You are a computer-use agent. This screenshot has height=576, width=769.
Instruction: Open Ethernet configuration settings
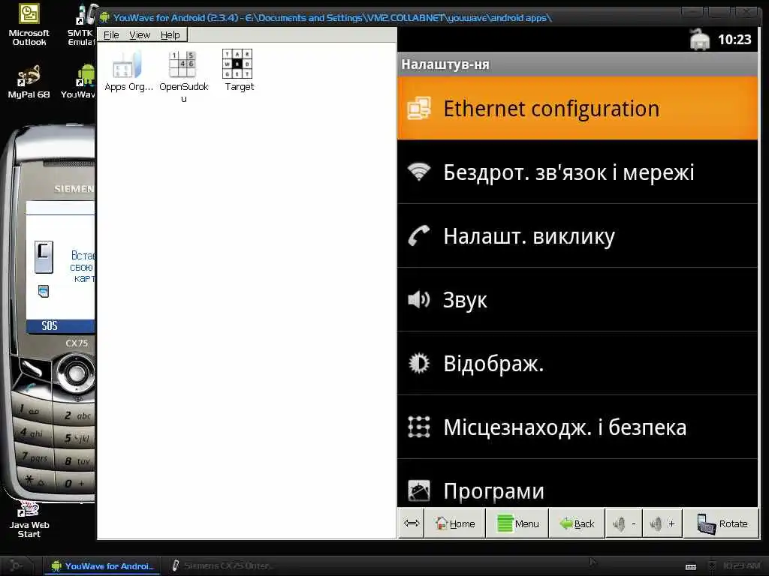pos(578,108)
